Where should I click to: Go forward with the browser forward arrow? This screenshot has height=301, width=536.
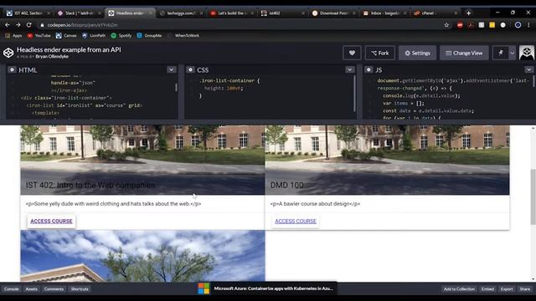coord(18,25)
